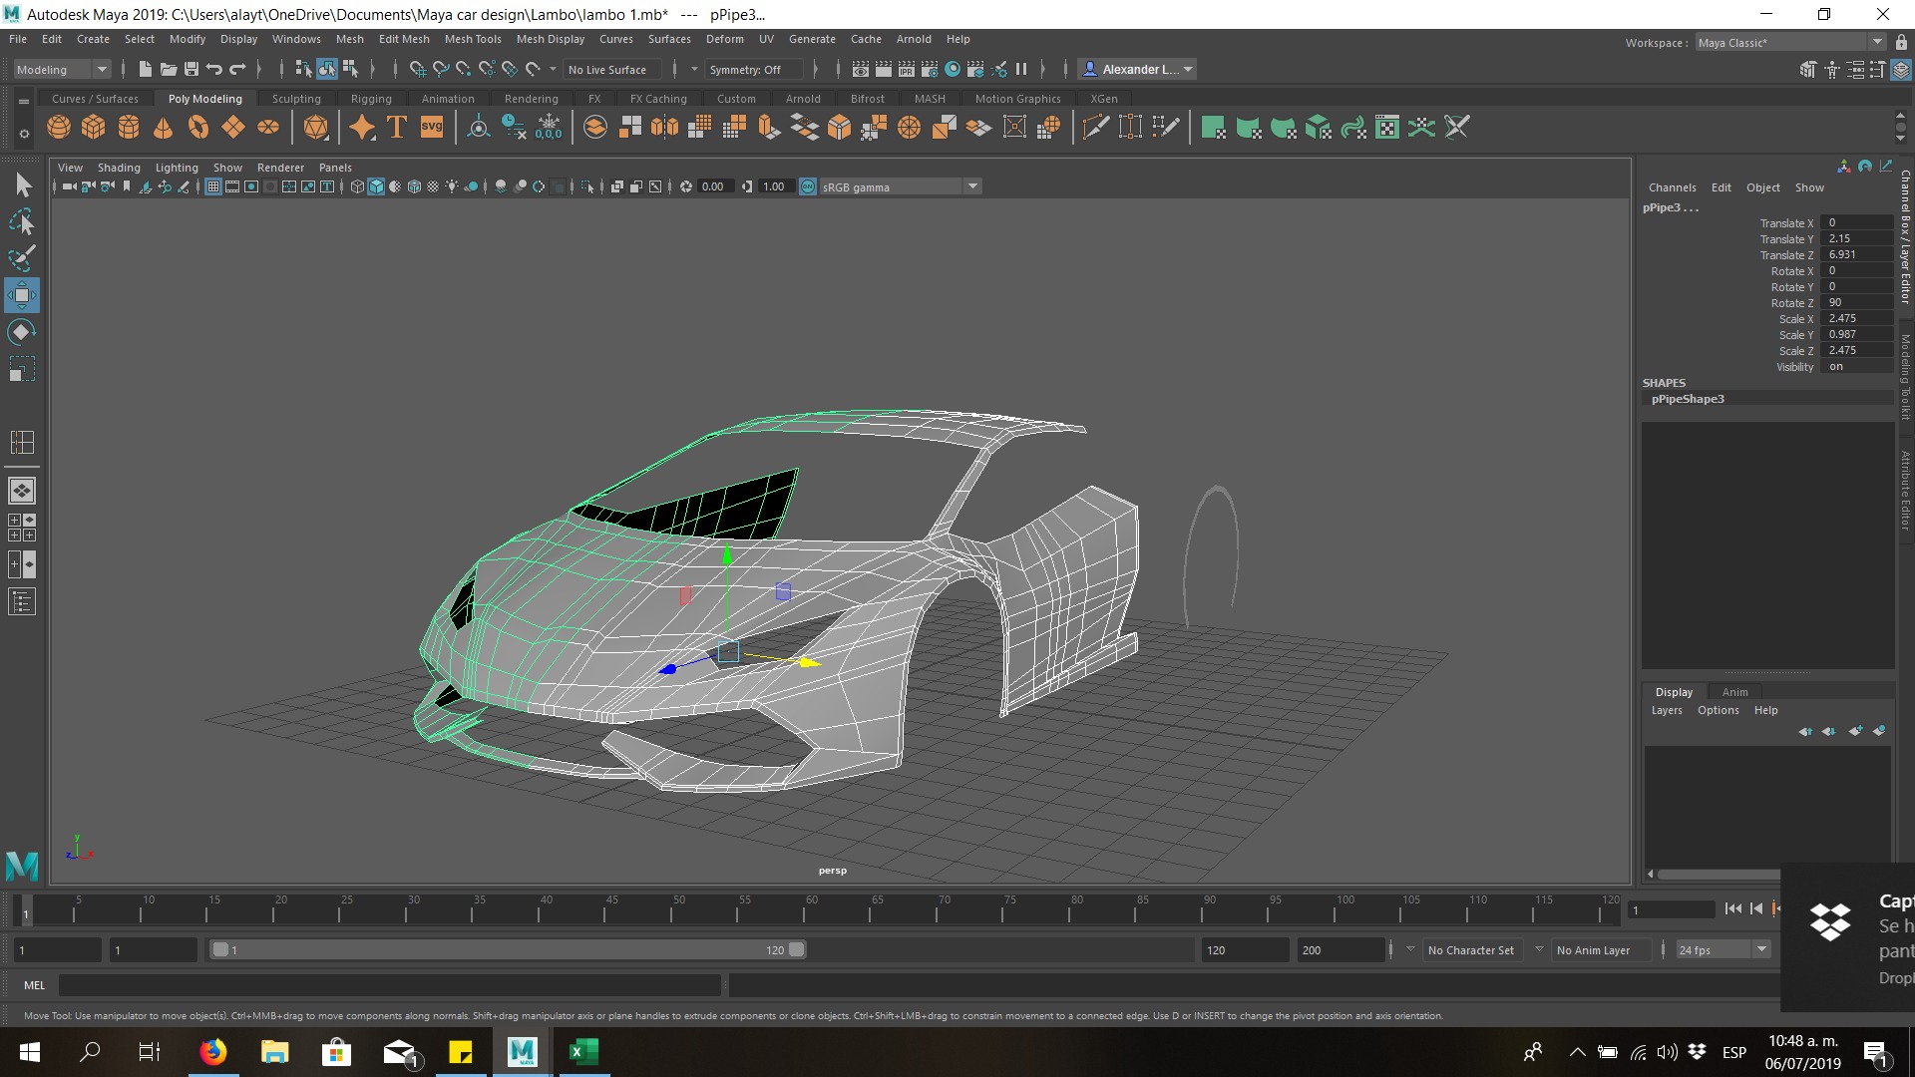Click the Symmetry: Off button
Screen dimensions: 1915x1077
pyautogui.click(x=746, y=70)
